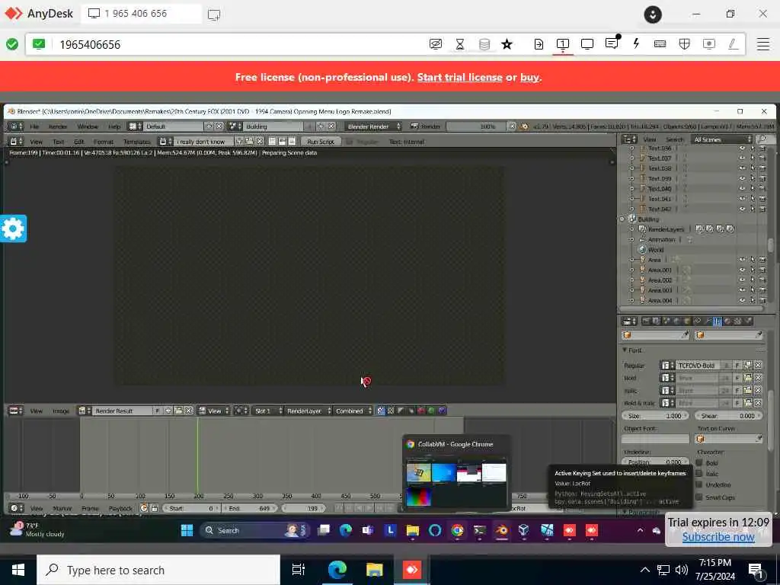The height and width of the screenshot is (585, 780).
Task: Open the outliner editor type selector icon
Action: coord(630,139)
